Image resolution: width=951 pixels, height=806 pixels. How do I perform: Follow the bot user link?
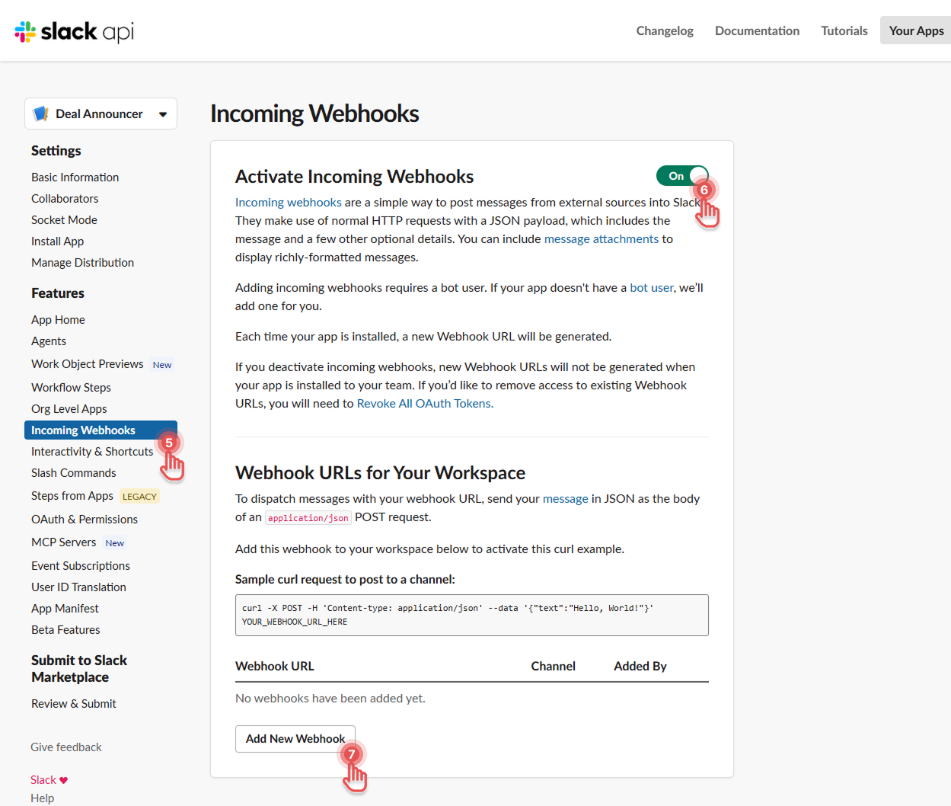pos(652,287)
